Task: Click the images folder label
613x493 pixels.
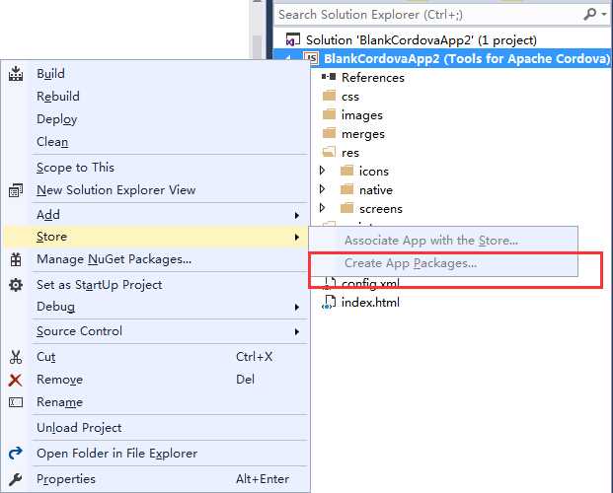Action: [x=362, y=115]
